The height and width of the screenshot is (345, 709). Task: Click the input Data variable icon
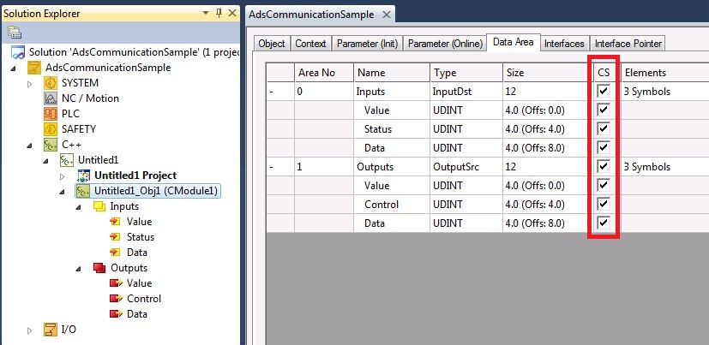coord(115,253)
